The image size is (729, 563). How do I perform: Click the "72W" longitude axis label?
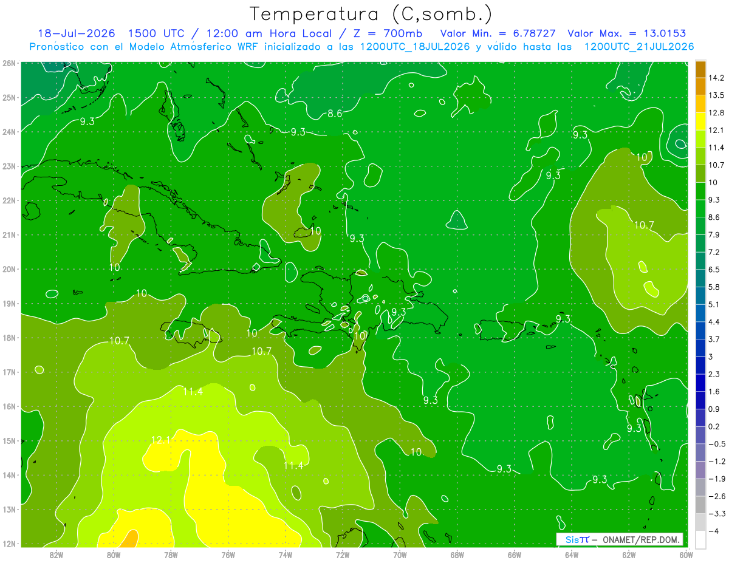(343, 554)
